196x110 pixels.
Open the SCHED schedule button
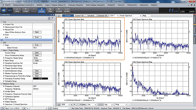pyautogui.click(x=59, y=10)
